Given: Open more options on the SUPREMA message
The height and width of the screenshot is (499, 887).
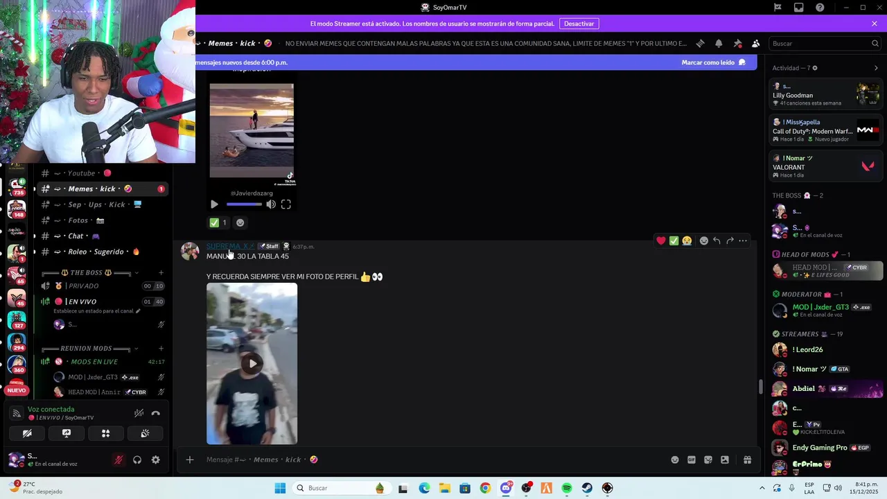Looking at the screenshot, I should pos(743,240).
